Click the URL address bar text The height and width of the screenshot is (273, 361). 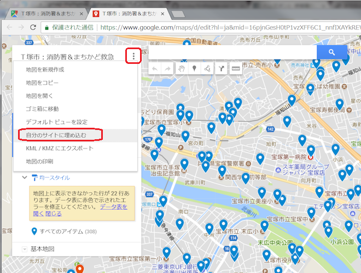(230, 28)
